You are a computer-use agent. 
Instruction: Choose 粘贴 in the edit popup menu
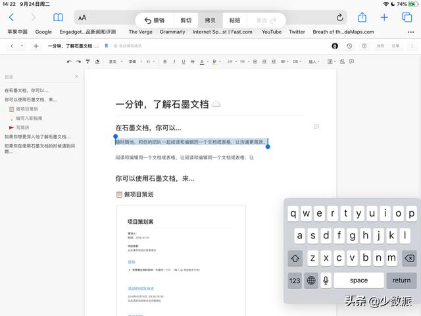235,20
